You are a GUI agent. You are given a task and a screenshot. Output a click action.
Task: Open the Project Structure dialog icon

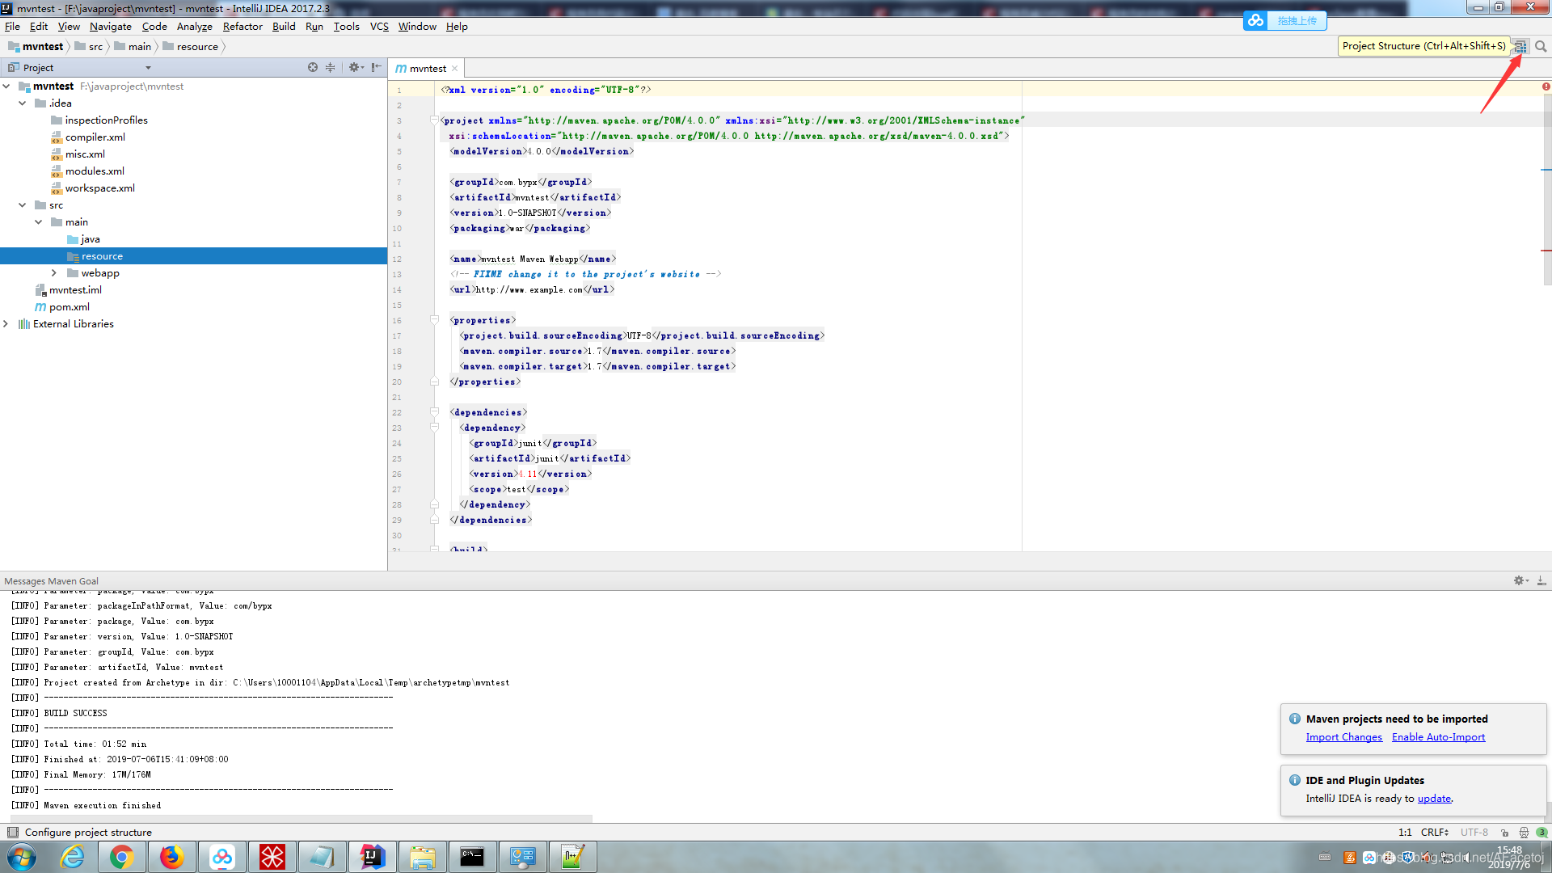point(1520,46)
